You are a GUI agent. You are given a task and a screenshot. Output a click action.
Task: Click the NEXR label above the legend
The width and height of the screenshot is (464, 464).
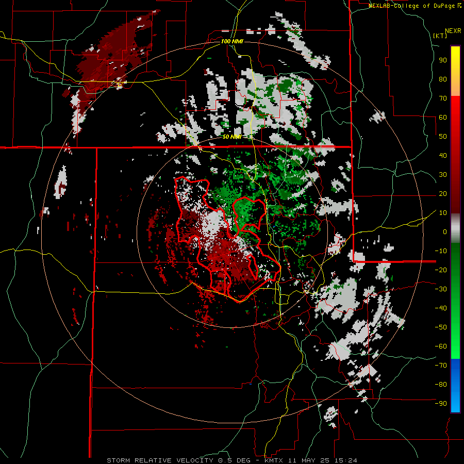(x=453, y=31)
